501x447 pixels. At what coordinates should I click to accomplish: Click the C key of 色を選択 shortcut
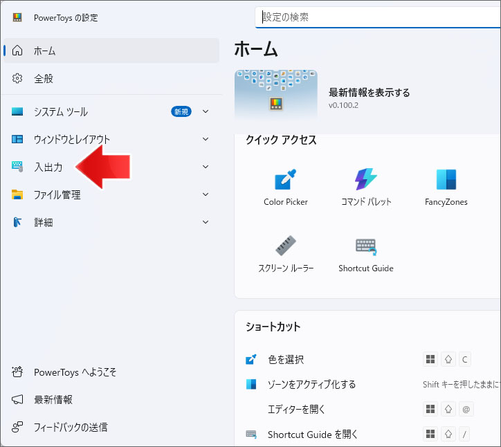tap(465, 359)
